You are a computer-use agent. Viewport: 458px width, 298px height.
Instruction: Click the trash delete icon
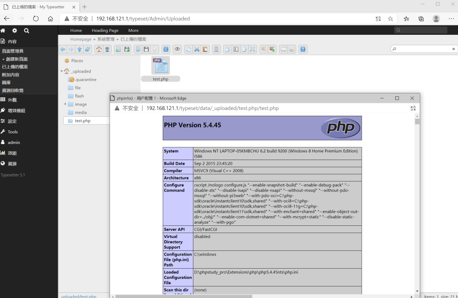tap(216, 49)
